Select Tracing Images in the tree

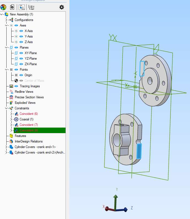(x=30, y=86)
